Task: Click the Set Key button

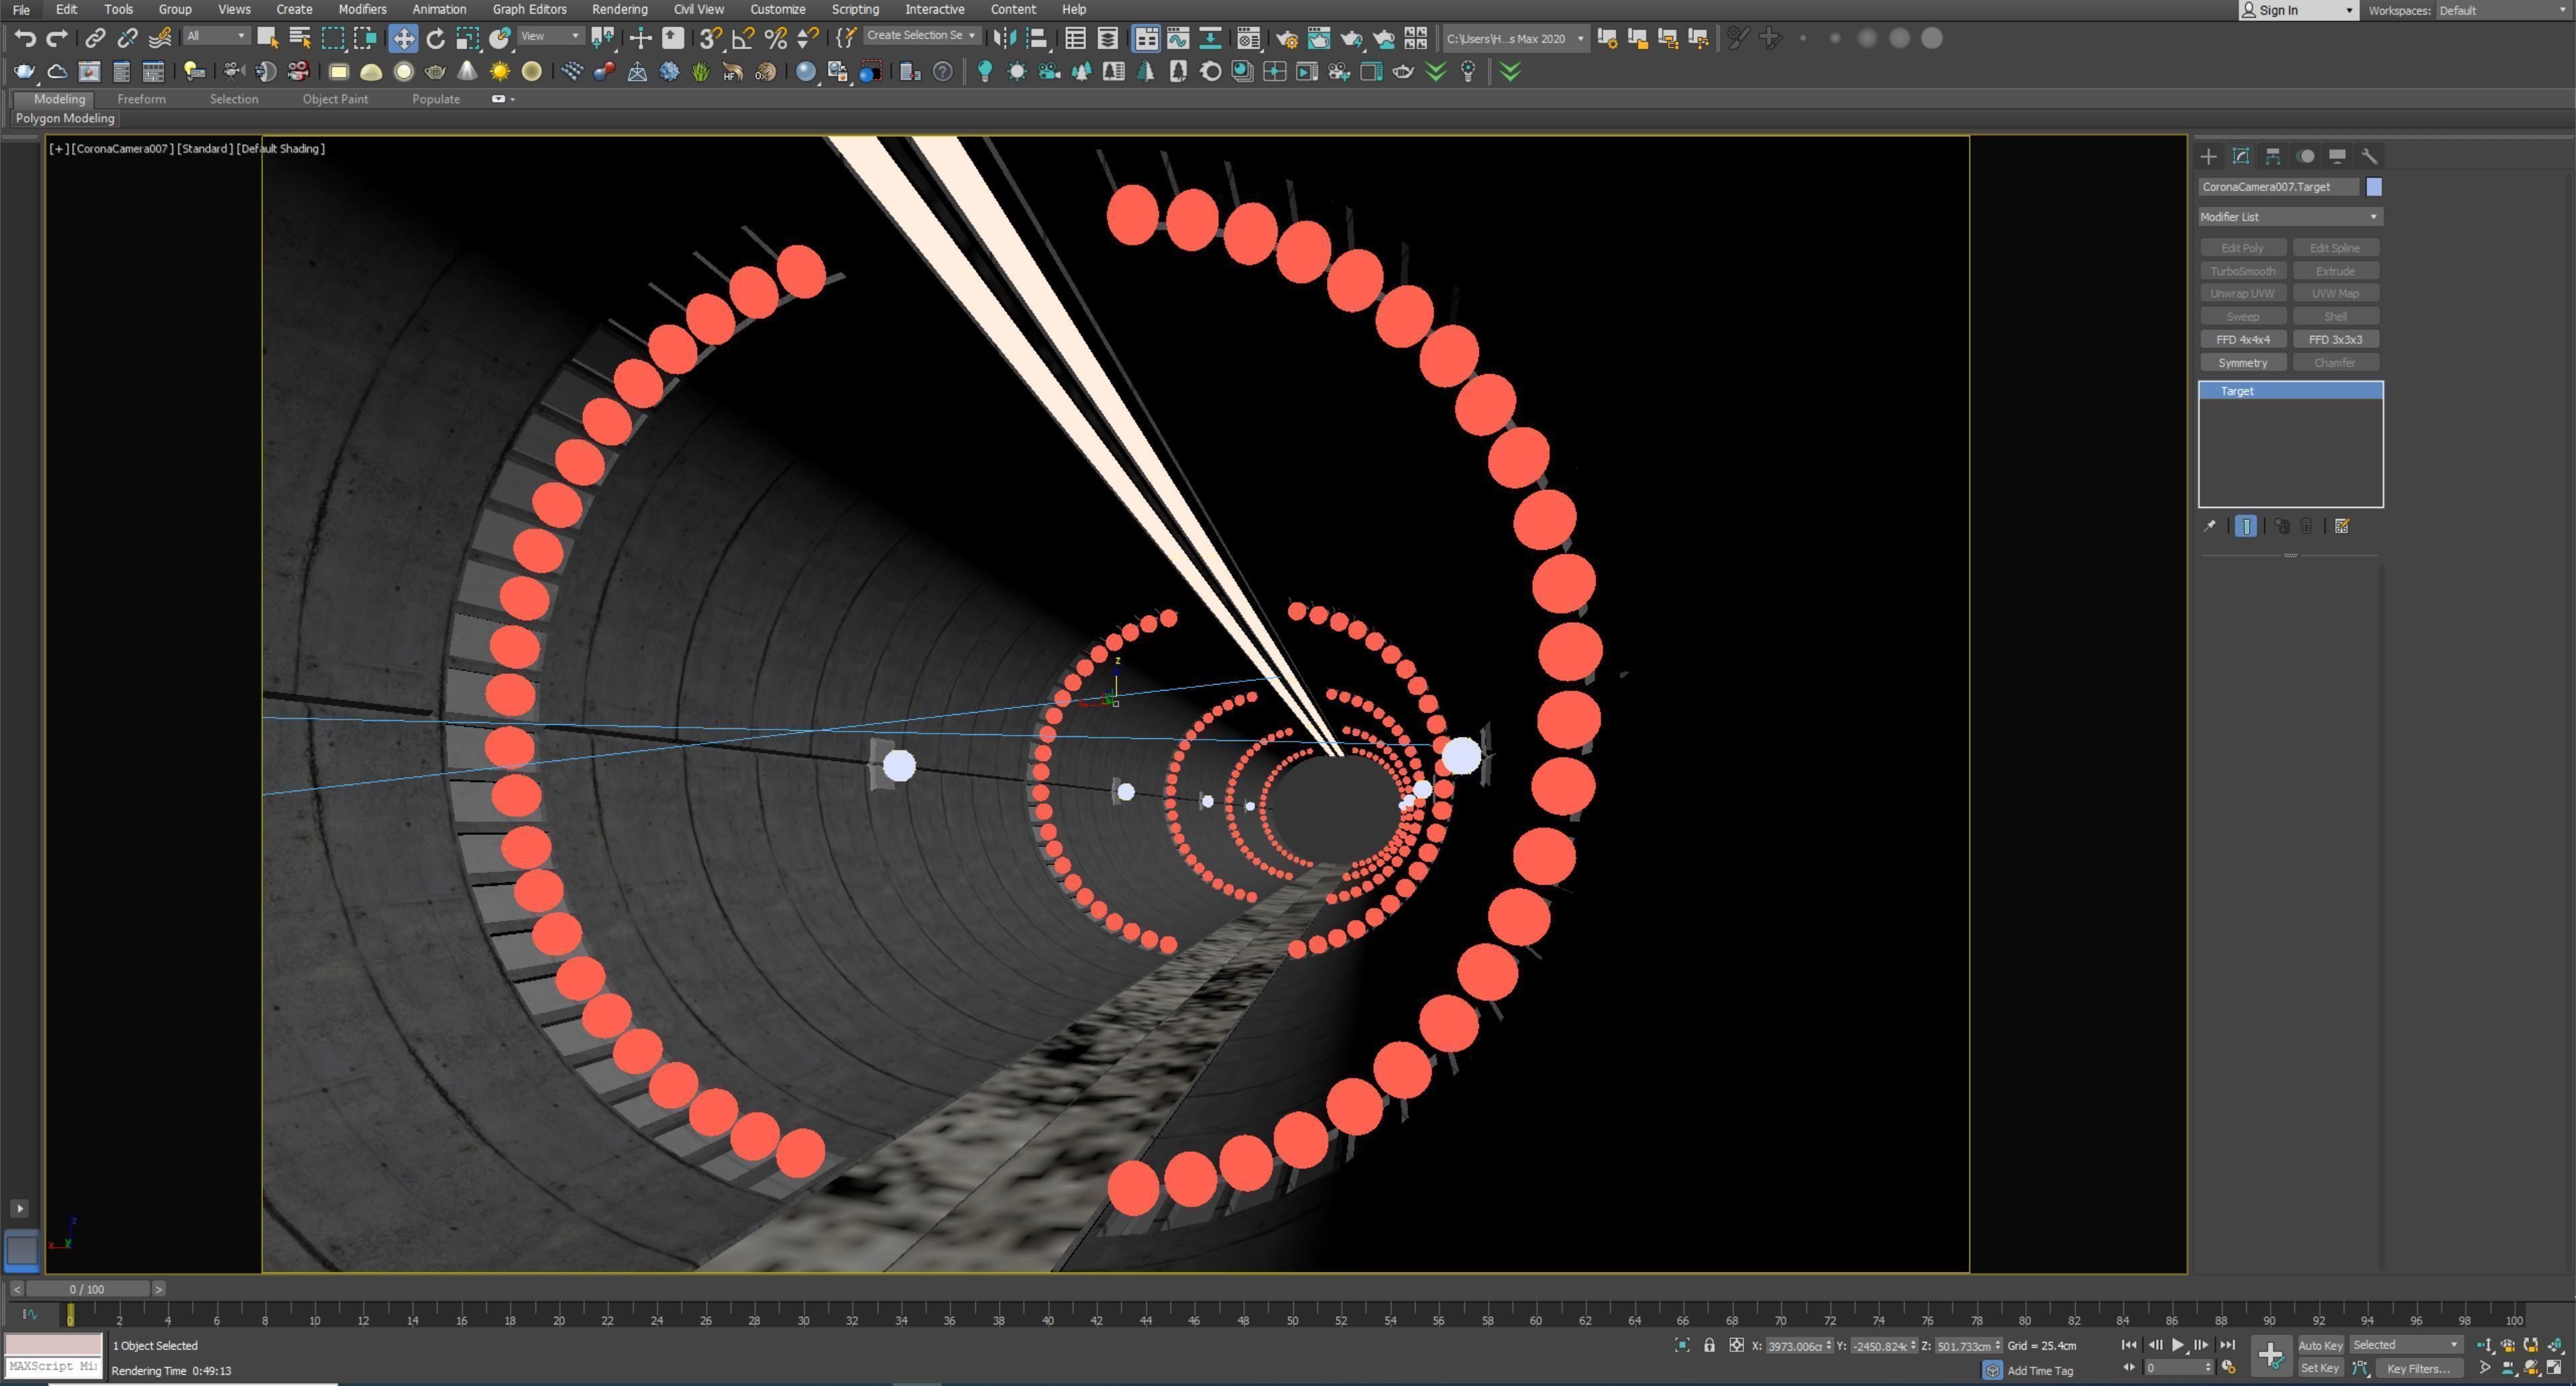Action: click(x=2320, y=1368)
